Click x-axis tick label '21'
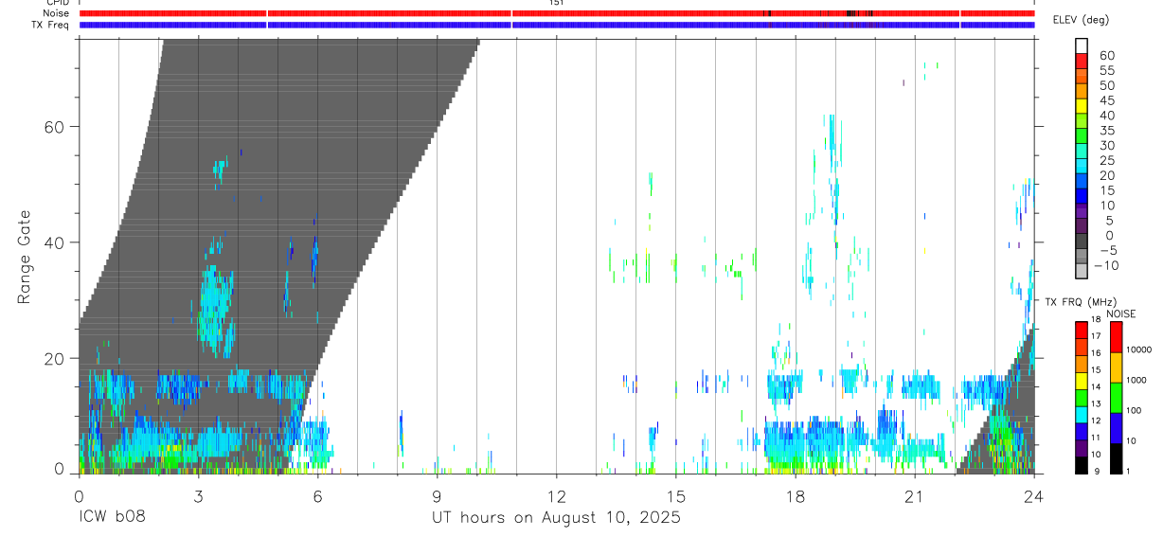1163x537 pixels. coord(914,496)
